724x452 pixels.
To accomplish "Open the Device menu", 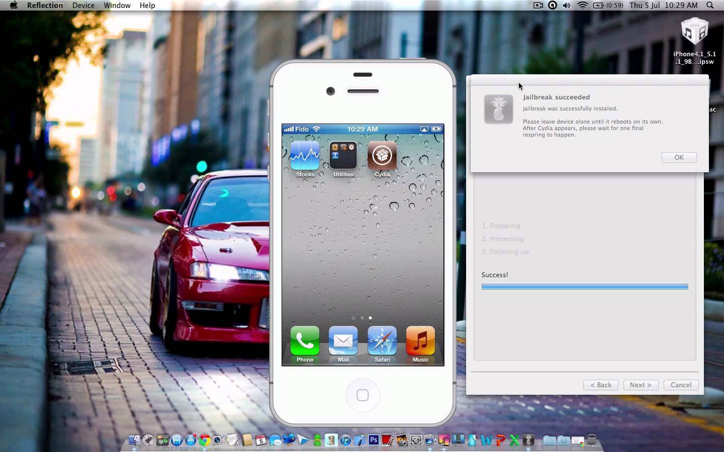I will 83,5.
